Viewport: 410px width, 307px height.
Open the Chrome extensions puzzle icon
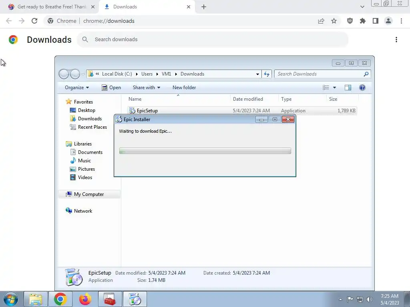coord(363,21)
